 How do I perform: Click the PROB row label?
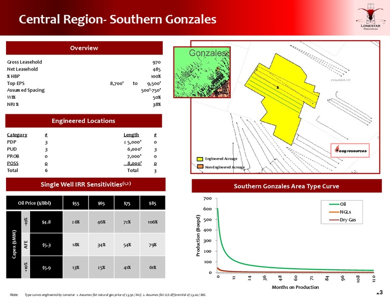(13, 156)
